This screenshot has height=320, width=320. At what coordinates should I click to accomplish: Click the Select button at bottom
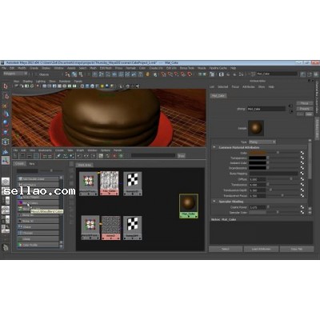click(x=226, y=249)
